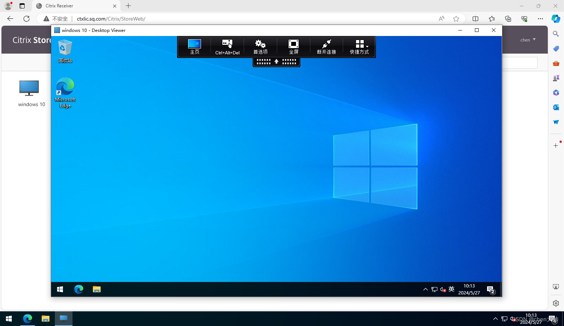
Task: Customize sidebar with the plus button
Action: [x=556, y=145]
